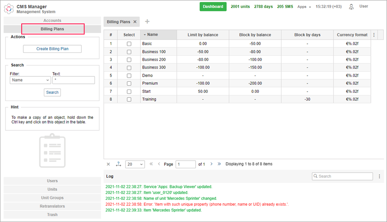
Task: Click the CMS Manager logo icon
Action: (x=9, y=8)
